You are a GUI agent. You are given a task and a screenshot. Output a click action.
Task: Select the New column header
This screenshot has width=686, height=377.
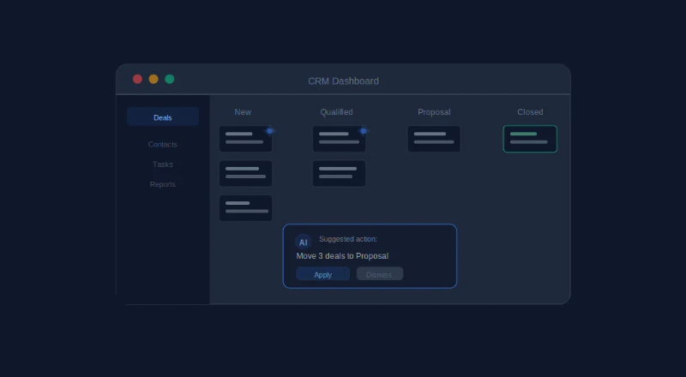click(x=243, y=112)
